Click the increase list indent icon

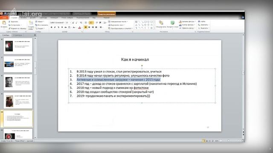coord(100,23)
